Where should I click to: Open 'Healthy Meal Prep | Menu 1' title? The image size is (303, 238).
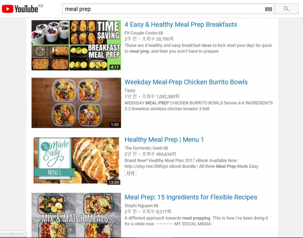[164, 140]
